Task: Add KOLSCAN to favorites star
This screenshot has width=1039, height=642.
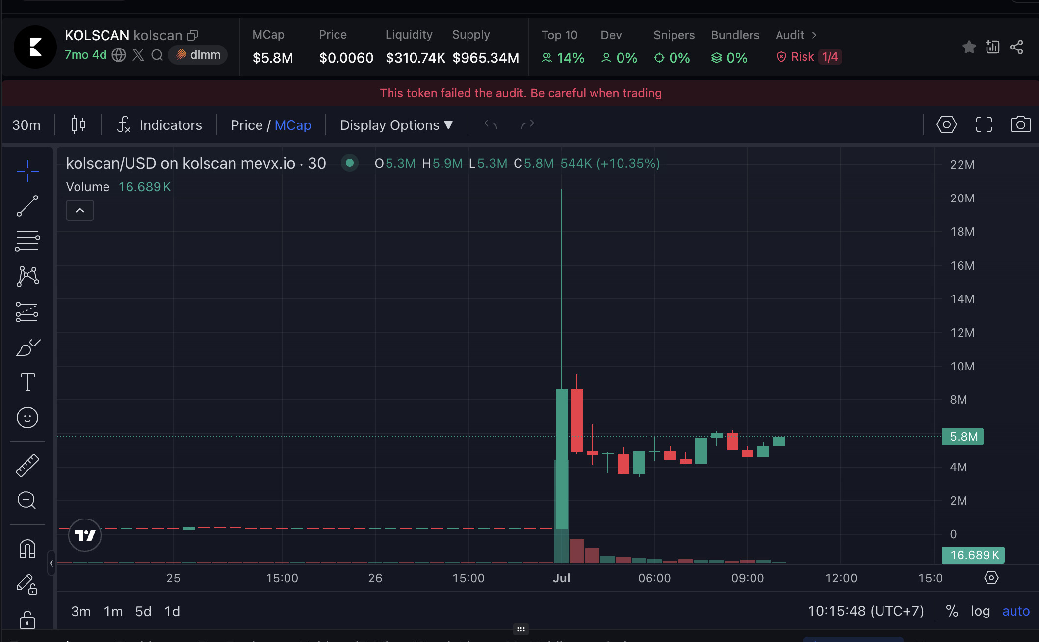Action: [x=969, y=47]
